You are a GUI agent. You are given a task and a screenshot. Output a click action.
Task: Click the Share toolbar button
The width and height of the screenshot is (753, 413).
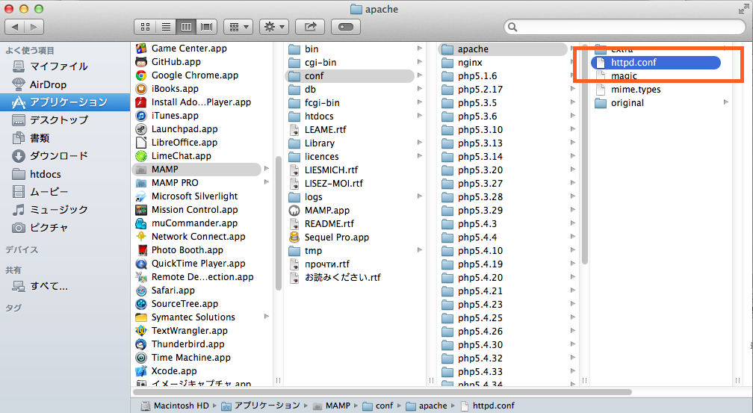click(309, 27)
